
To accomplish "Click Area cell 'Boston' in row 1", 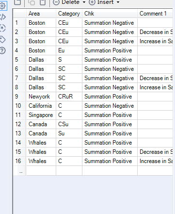I will [41, 23].
